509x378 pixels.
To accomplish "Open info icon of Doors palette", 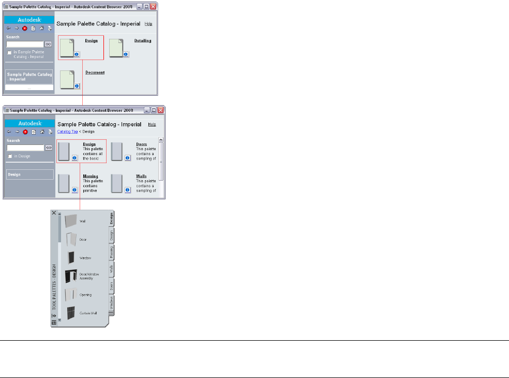I will pyautogui.click(x=128, y=158).
